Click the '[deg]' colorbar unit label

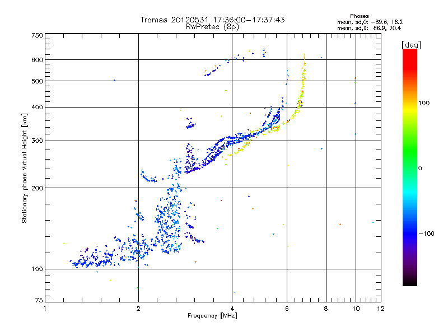(x=411, y=45)
